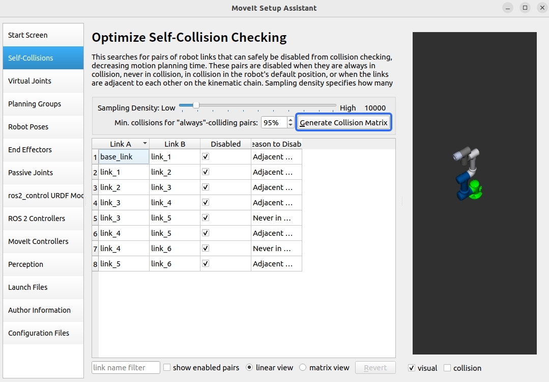Uncheck Disabled for link_1 and link_2

206,172
